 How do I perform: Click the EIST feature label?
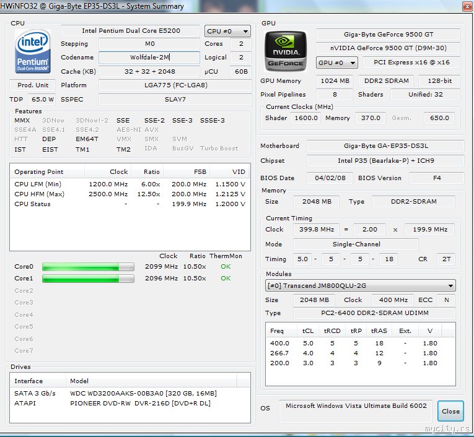(50, 150)
